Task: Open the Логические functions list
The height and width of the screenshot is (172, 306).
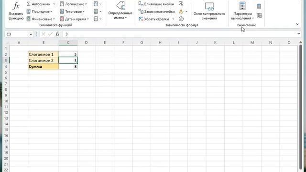Action: (x=73, y=4)
